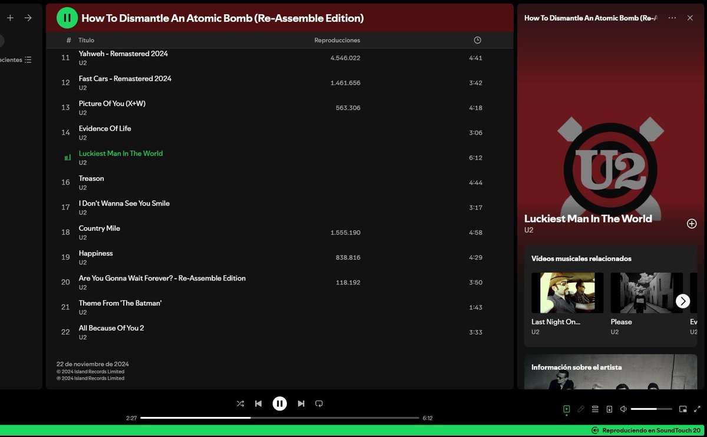The width and height of the screenshot is (707, 437).
Task: Pause the album with the green header button
Action: (x=67, y=18)
